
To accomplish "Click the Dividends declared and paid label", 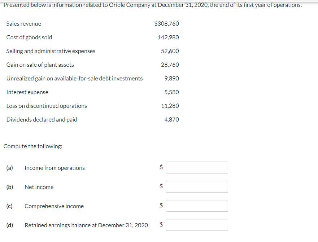I will 42,119.
